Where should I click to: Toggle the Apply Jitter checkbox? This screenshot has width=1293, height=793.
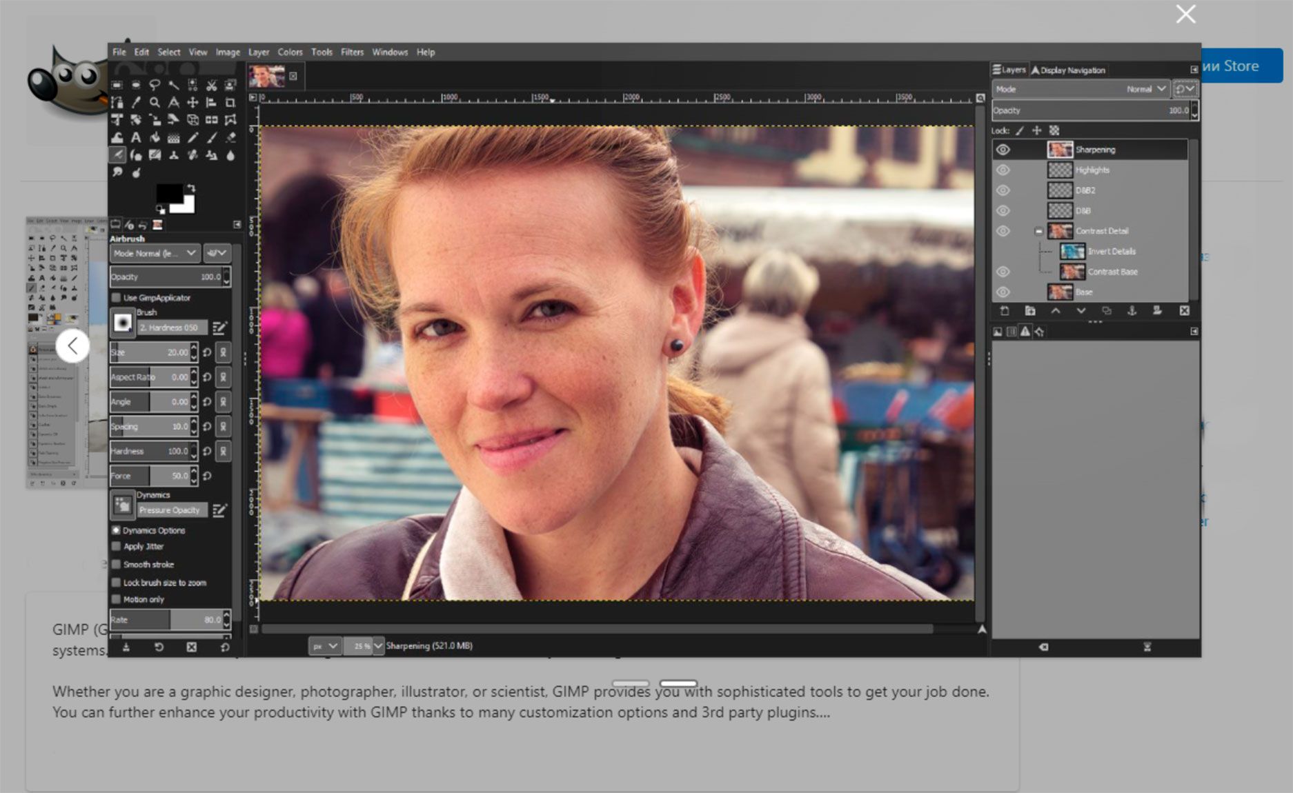coord(116,546)
